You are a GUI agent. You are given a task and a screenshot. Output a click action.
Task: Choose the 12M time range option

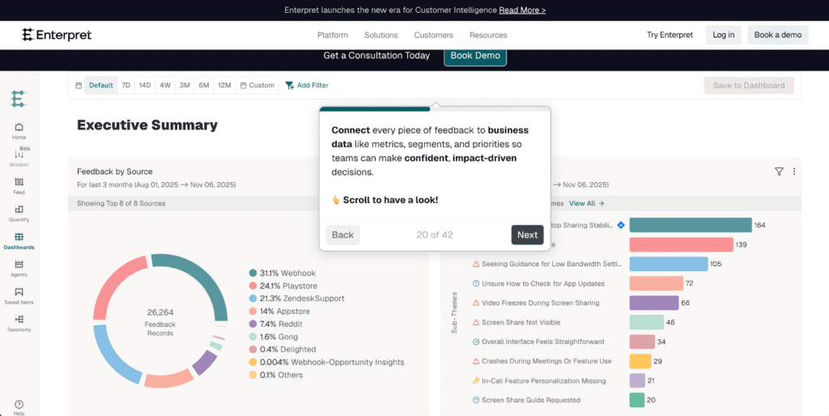pos(224,85)
